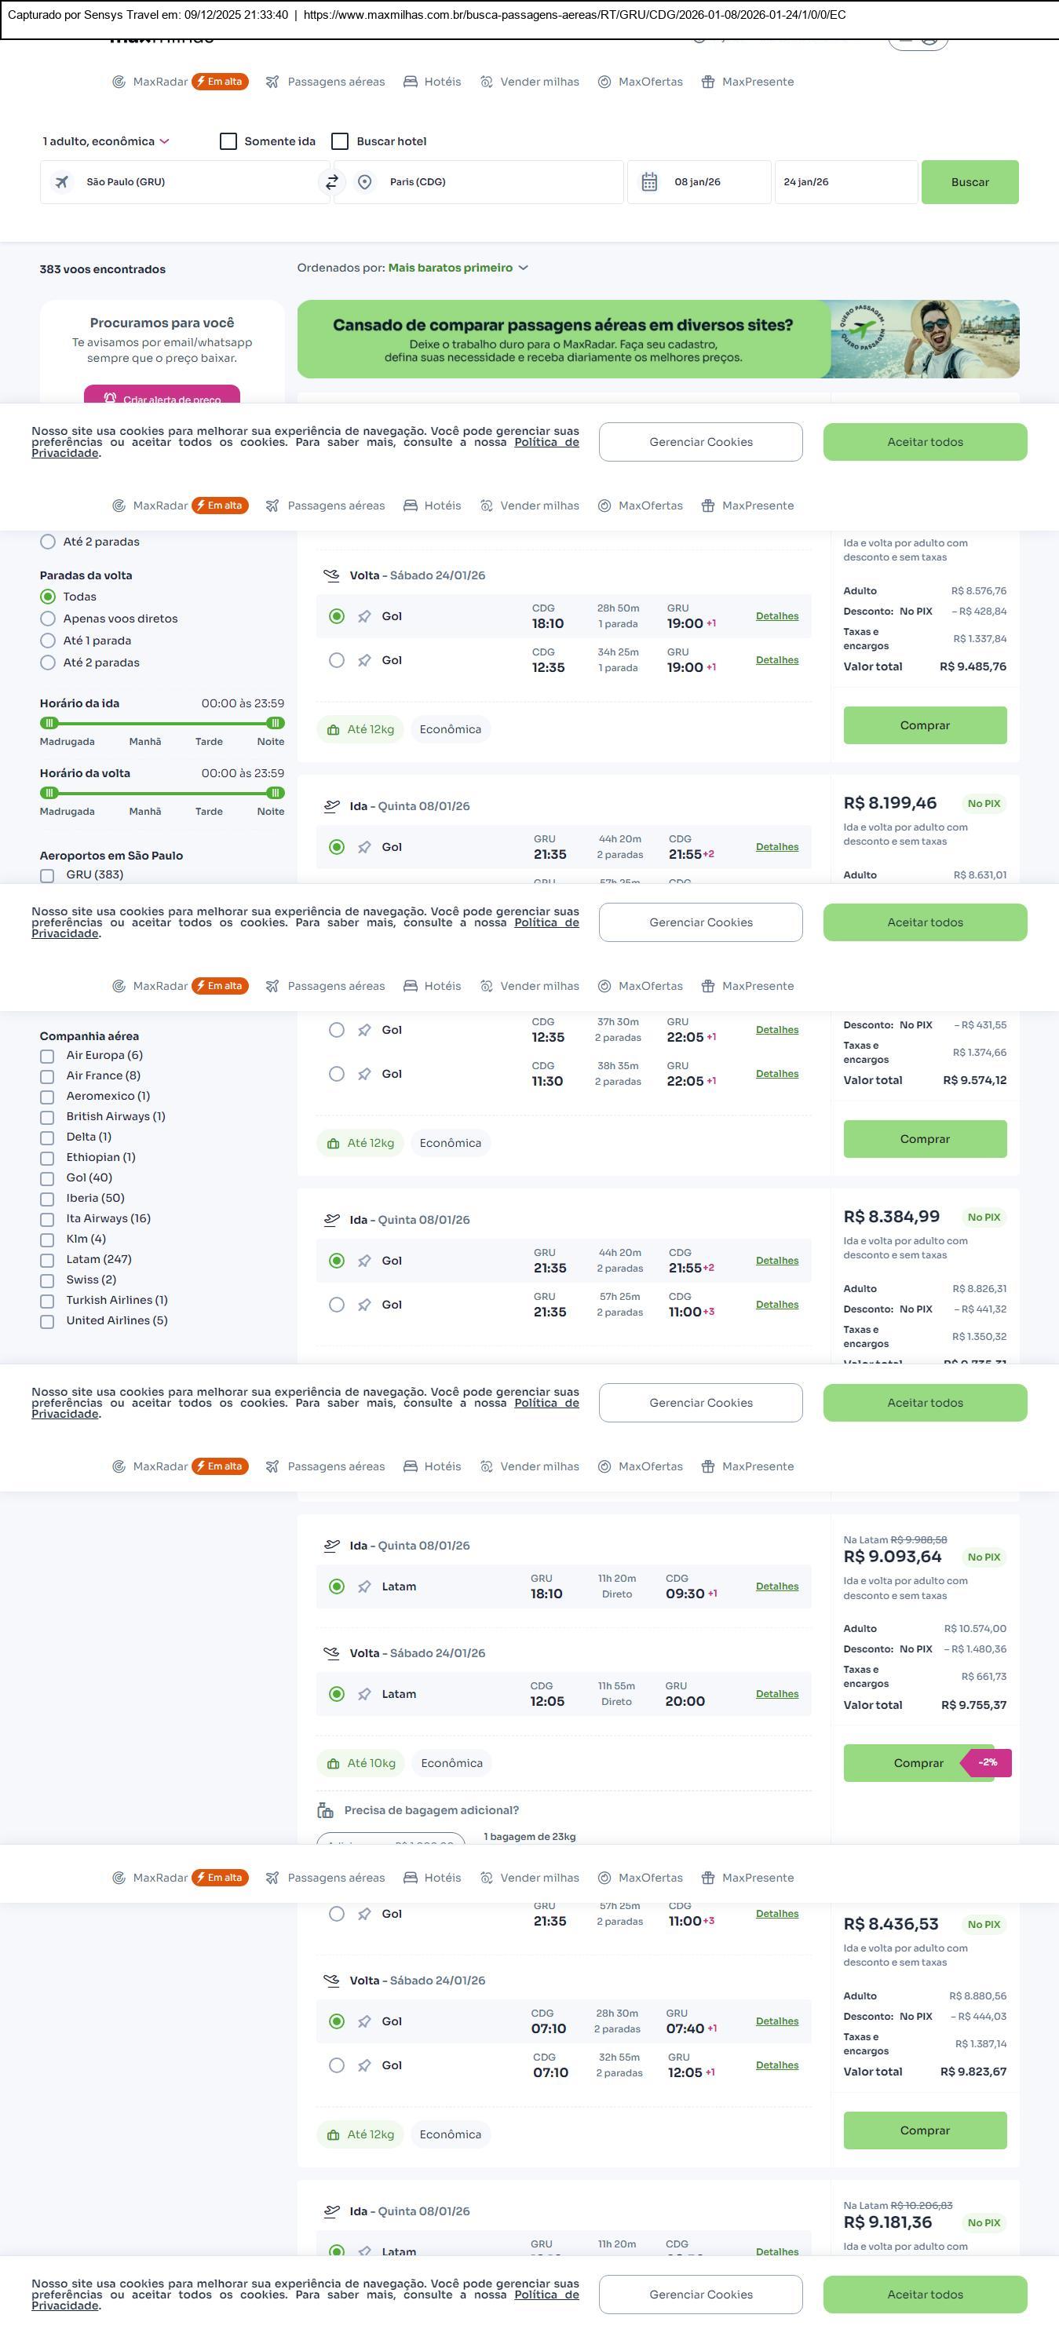Swap origin and destination airports icon

point(331,182)
